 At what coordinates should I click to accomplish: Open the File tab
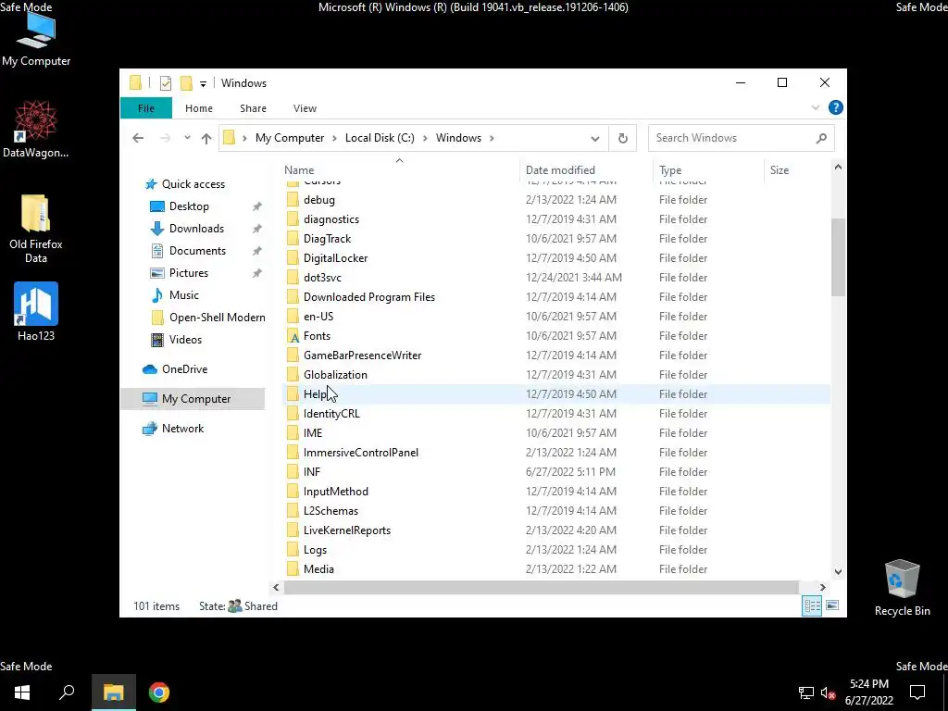(x=145, y=108)
